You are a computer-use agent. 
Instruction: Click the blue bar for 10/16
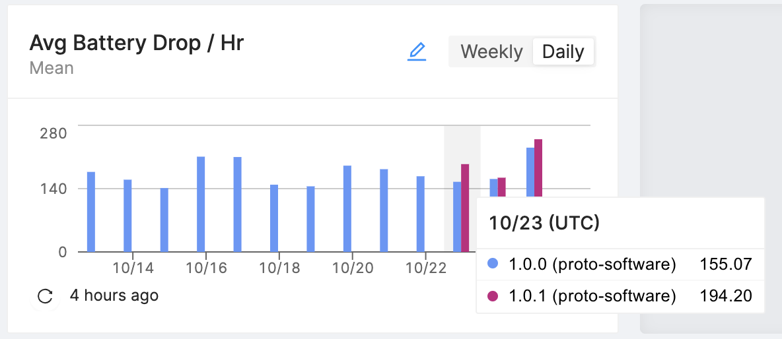coord(201,204)
